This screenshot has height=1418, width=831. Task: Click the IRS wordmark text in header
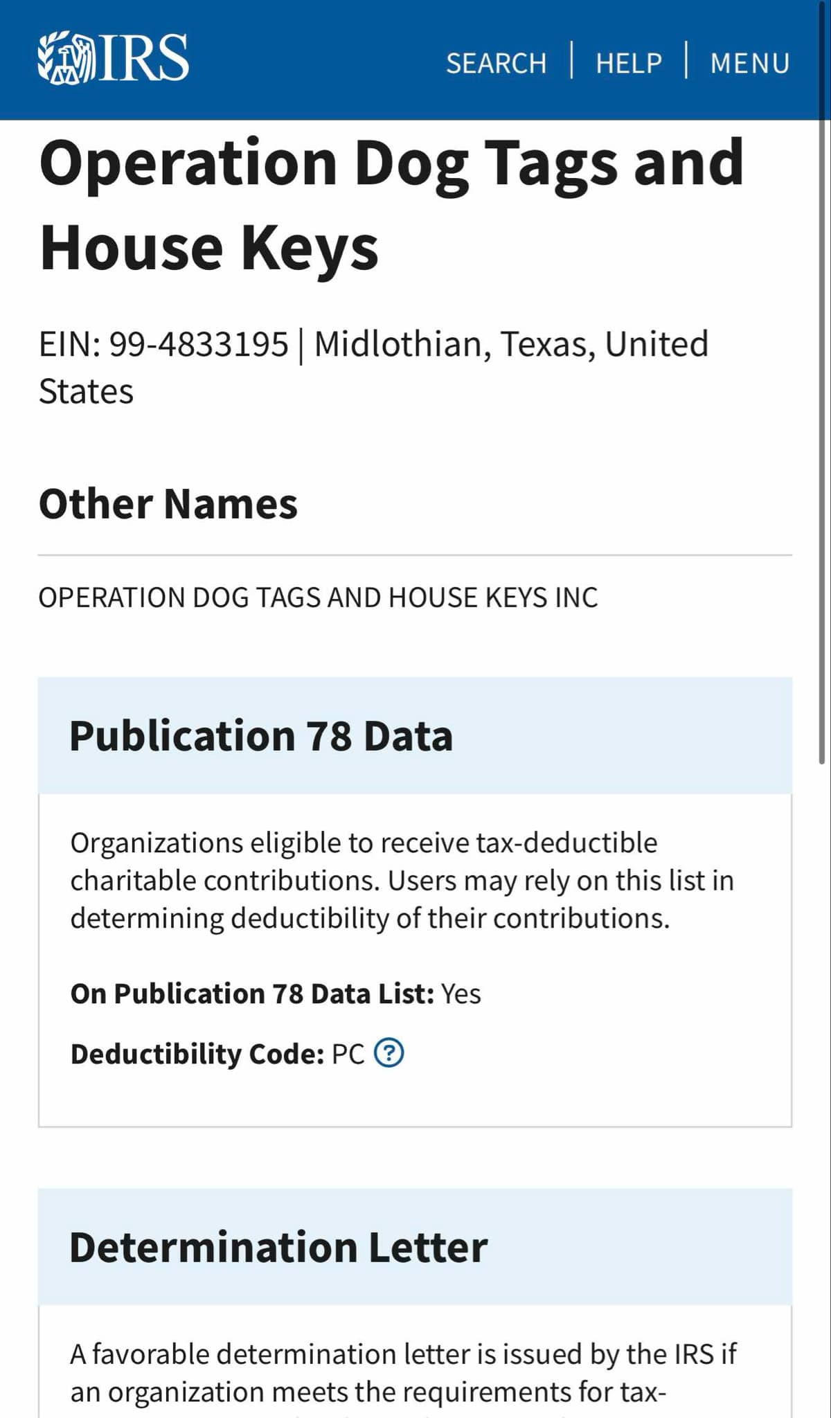coord(144,58)
